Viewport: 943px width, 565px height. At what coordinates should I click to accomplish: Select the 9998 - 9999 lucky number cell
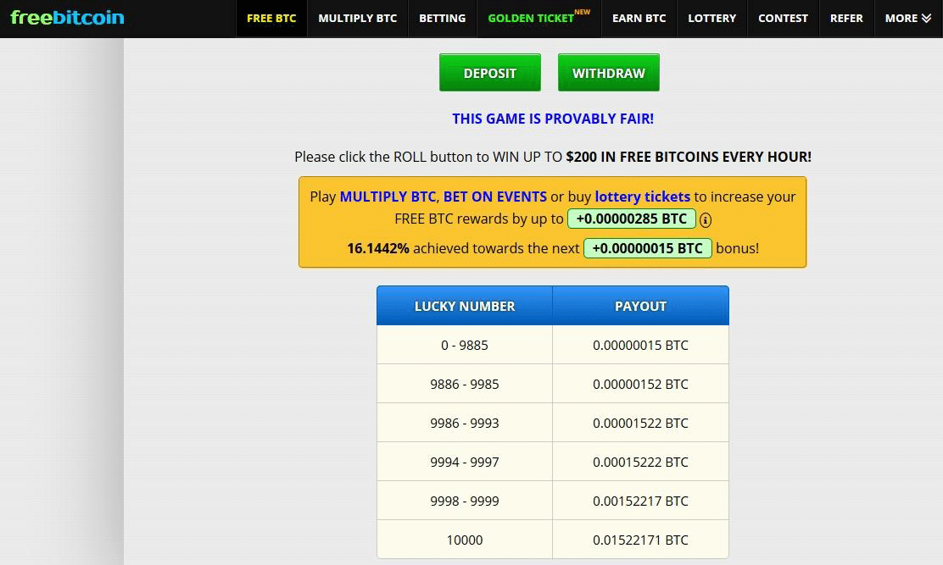point(464,501)
